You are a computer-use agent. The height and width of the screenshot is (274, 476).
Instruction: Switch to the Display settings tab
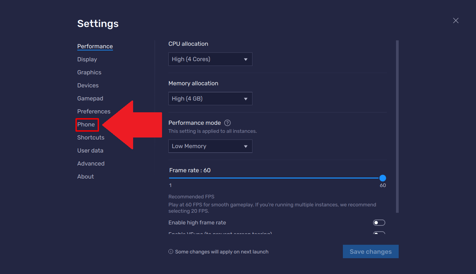pos(87,60)
